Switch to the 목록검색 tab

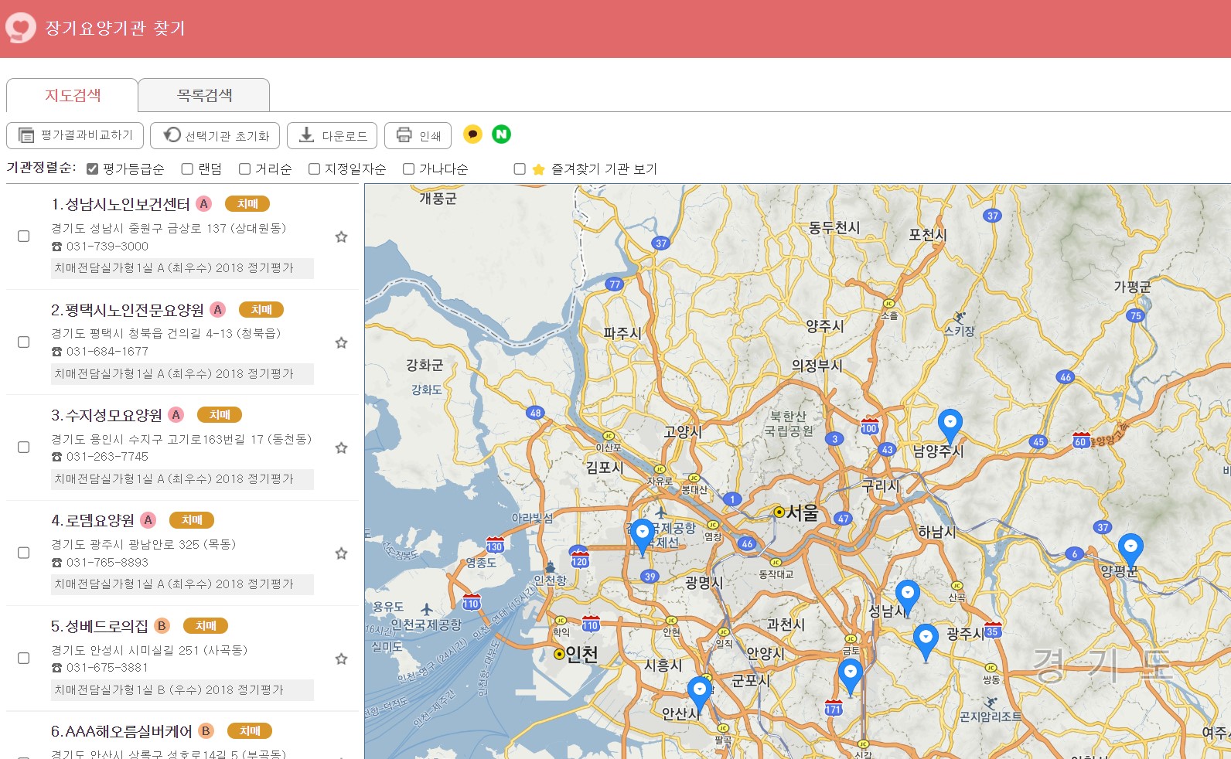tap(204, 95)
